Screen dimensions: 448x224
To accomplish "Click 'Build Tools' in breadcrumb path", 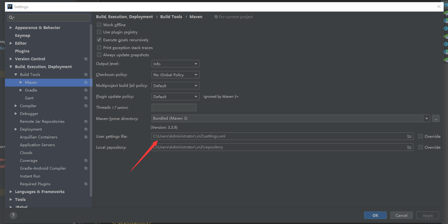I will tap(171, 17).
